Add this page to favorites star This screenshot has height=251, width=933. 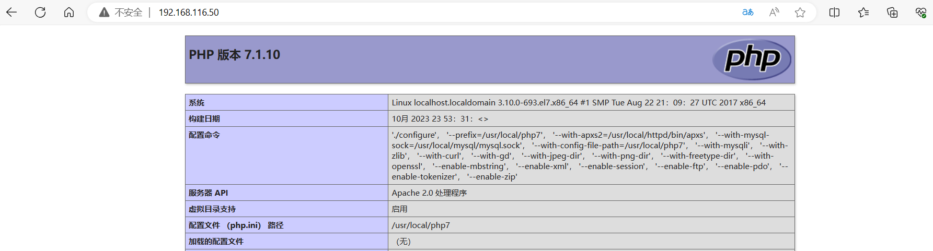click(800, 13)
